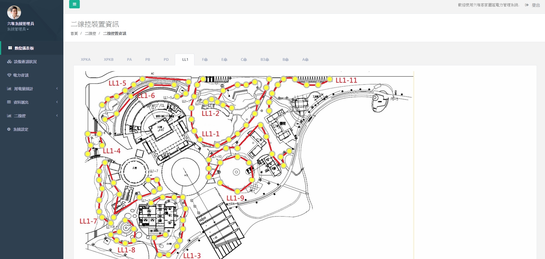Select the PD tab
Viewport: 545px width, 259px height.
click(166, 60)
